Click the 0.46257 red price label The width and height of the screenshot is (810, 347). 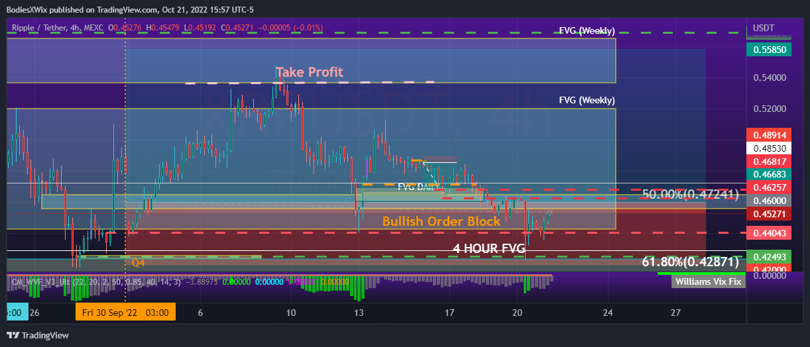click(x=769, y=188)
